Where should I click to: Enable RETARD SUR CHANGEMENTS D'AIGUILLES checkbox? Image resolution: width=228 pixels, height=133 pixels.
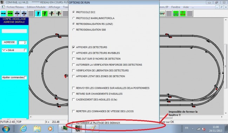tap(73, 94)
